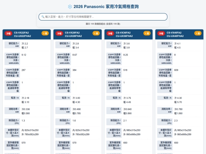206x154 pixels.
Task: Click the 冷暖 badge on the CS-VX22FA2 card
Action: 8,33
